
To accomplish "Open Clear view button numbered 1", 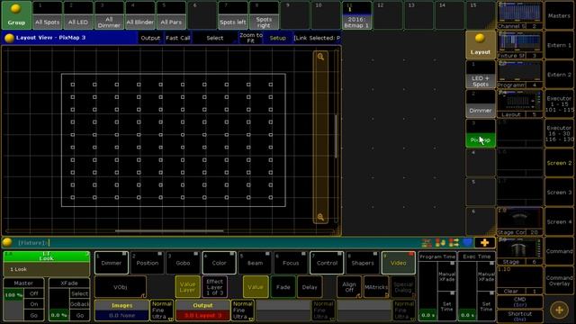I will (x=519, y=280).
